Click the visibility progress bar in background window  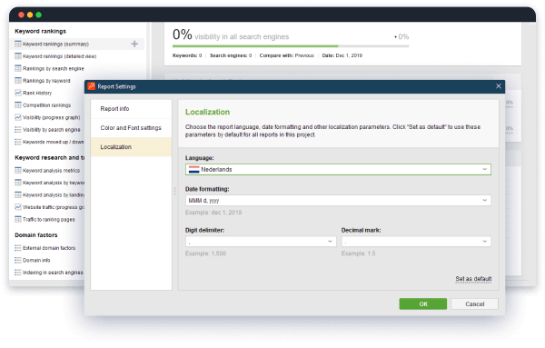(291, 46)
